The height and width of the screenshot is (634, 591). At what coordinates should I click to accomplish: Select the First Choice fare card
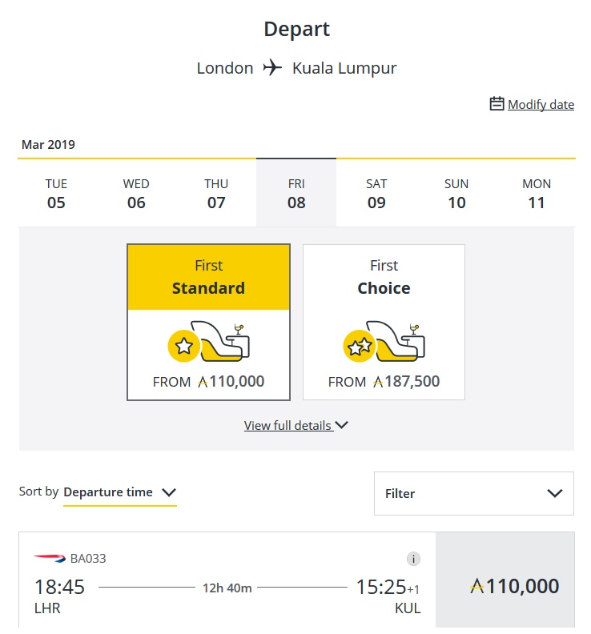click(384, 322)
